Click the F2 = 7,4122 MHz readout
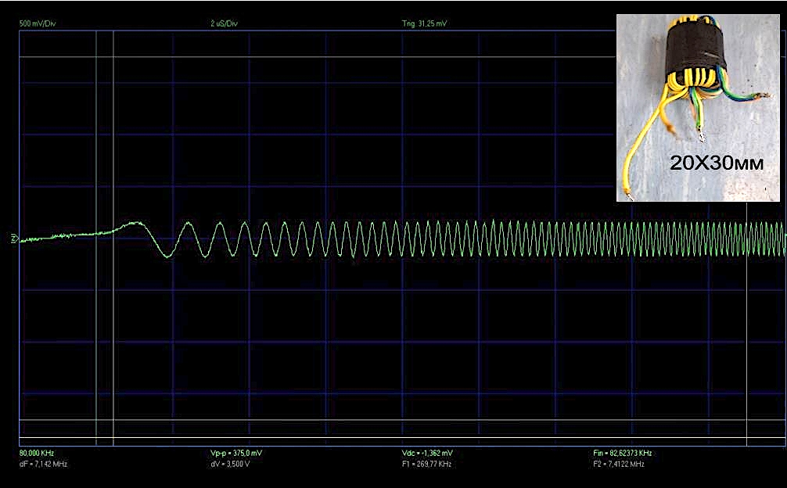The height and width of the screenshot is (488, 787). 619,464
